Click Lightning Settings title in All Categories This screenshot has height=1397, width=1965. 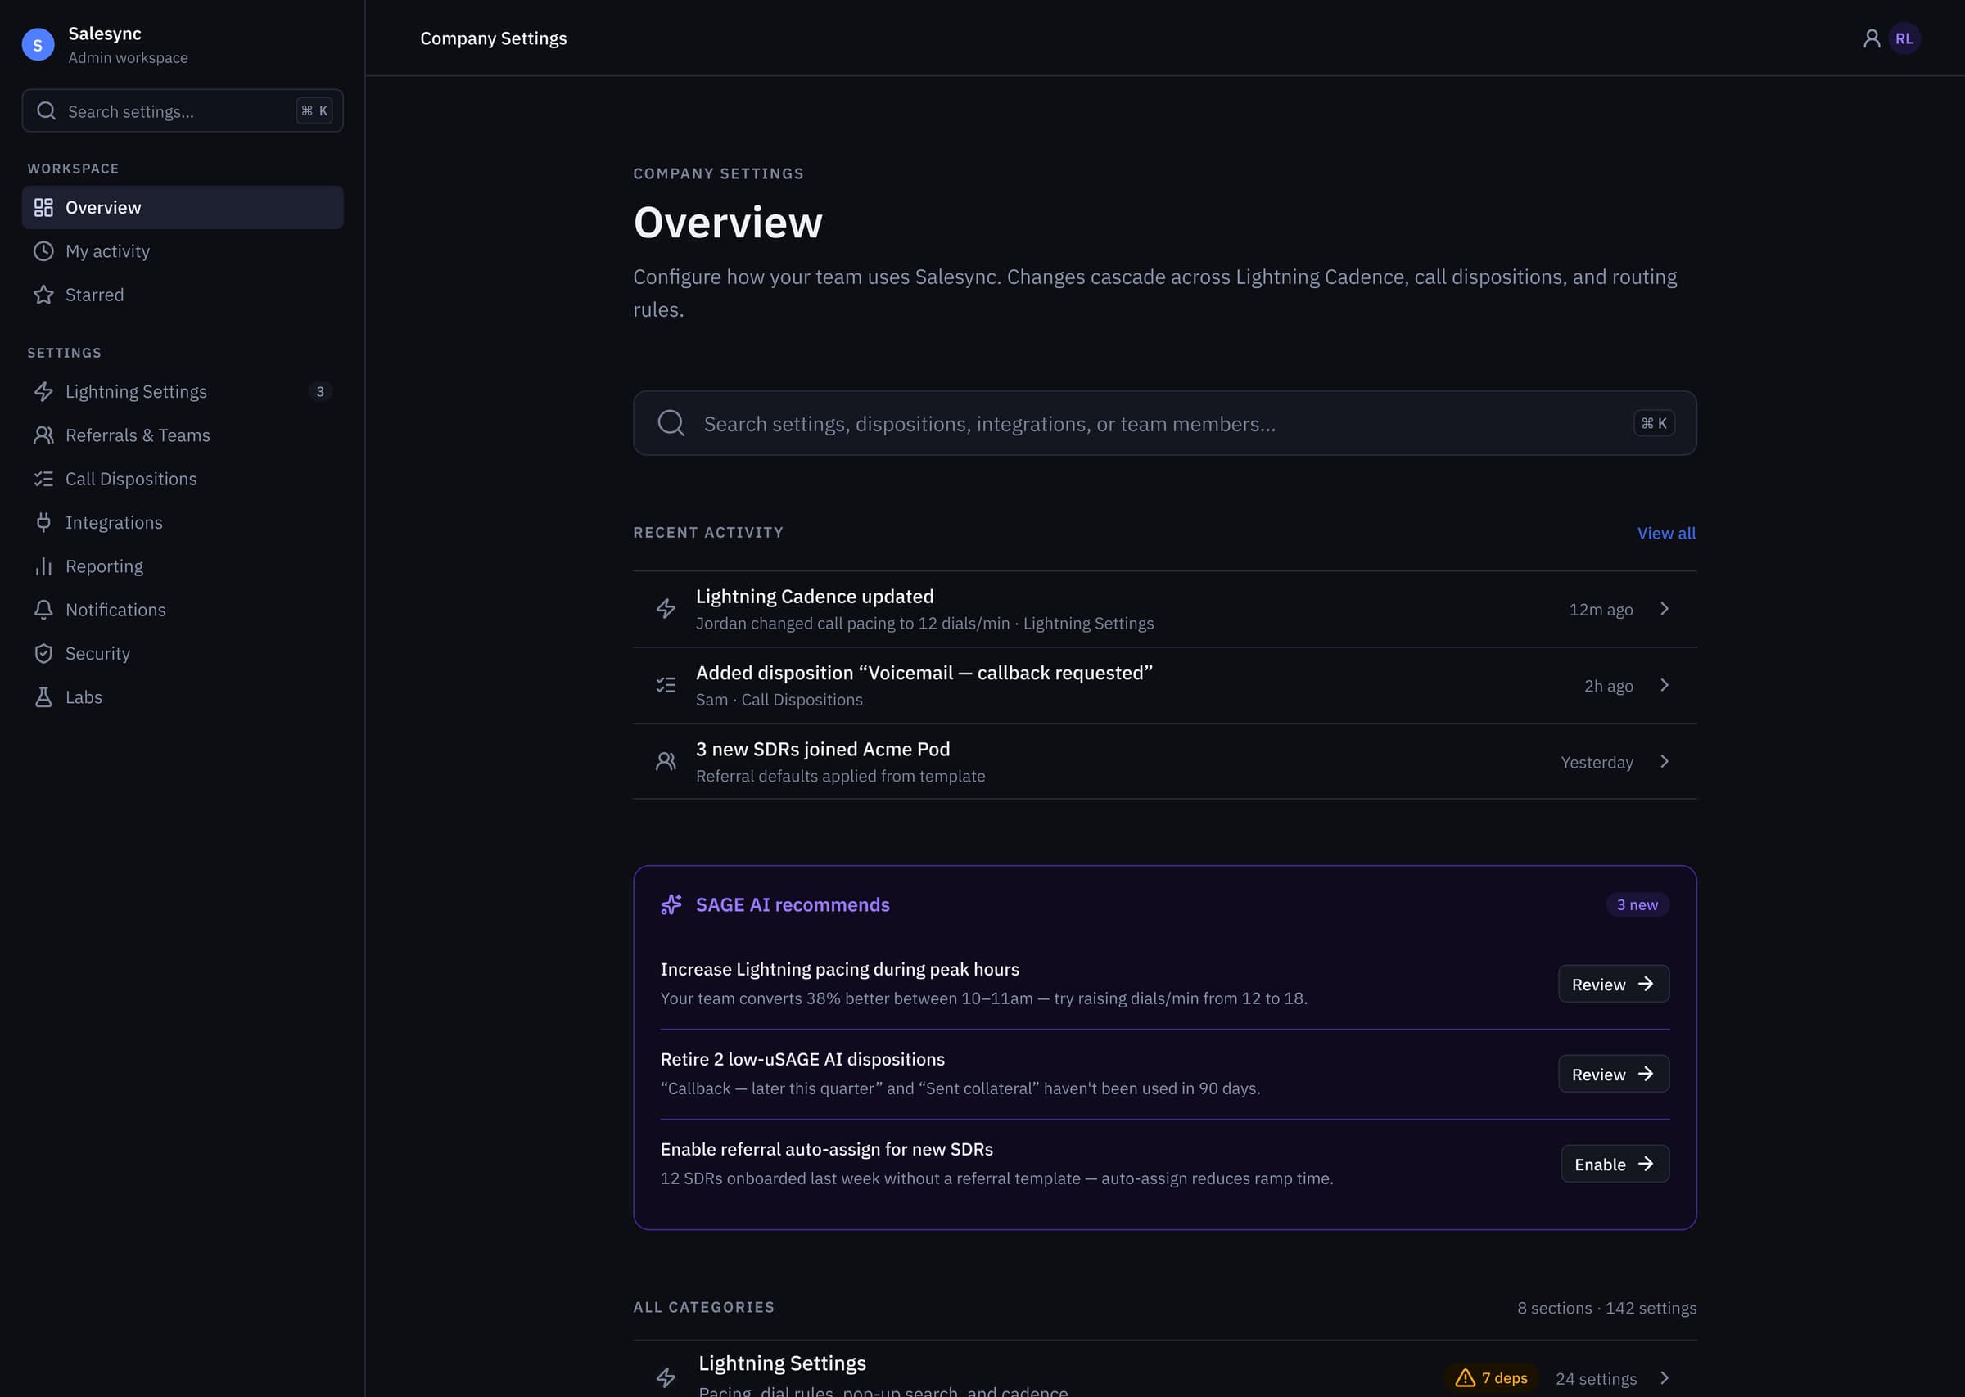pyautogui.click(x=782, y=1363)
